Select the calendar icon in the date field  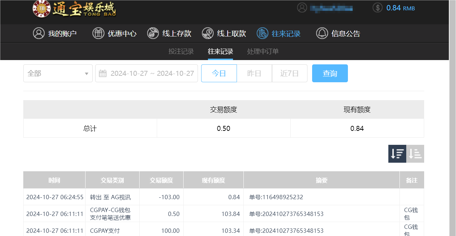[102, 73]
